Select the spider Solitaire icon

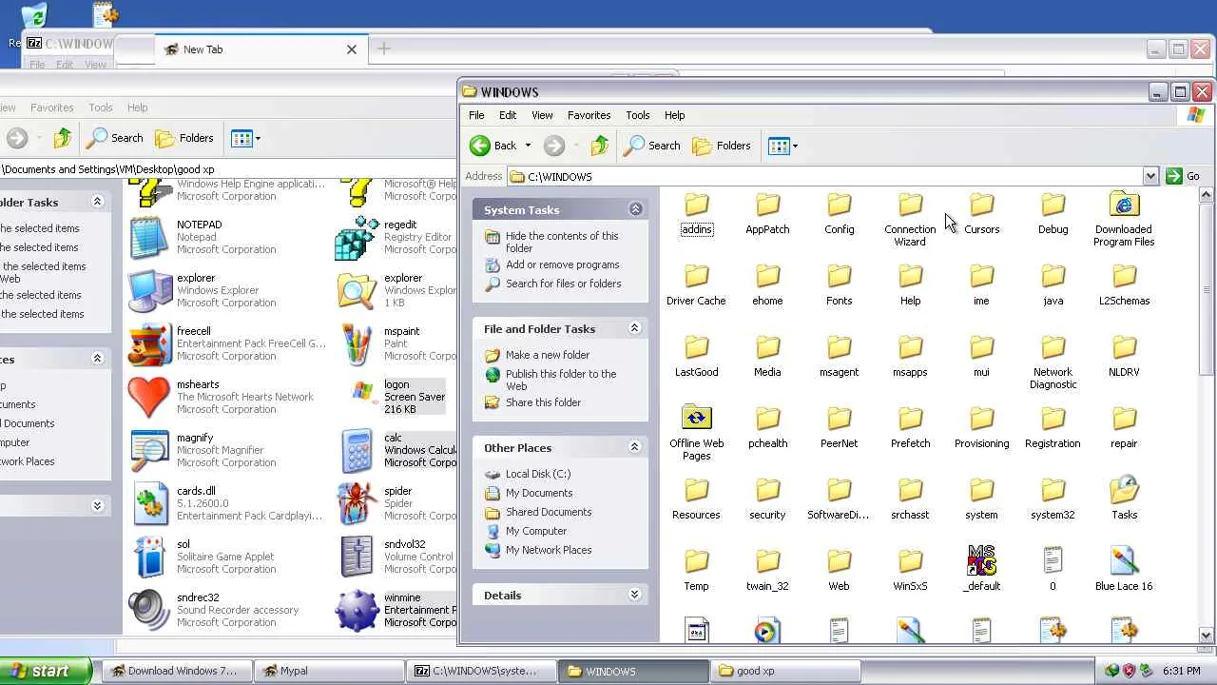pos(357,503)
